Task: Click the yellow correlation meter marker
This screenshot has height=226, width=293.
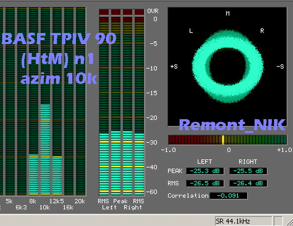Action: tap(223, 140)
